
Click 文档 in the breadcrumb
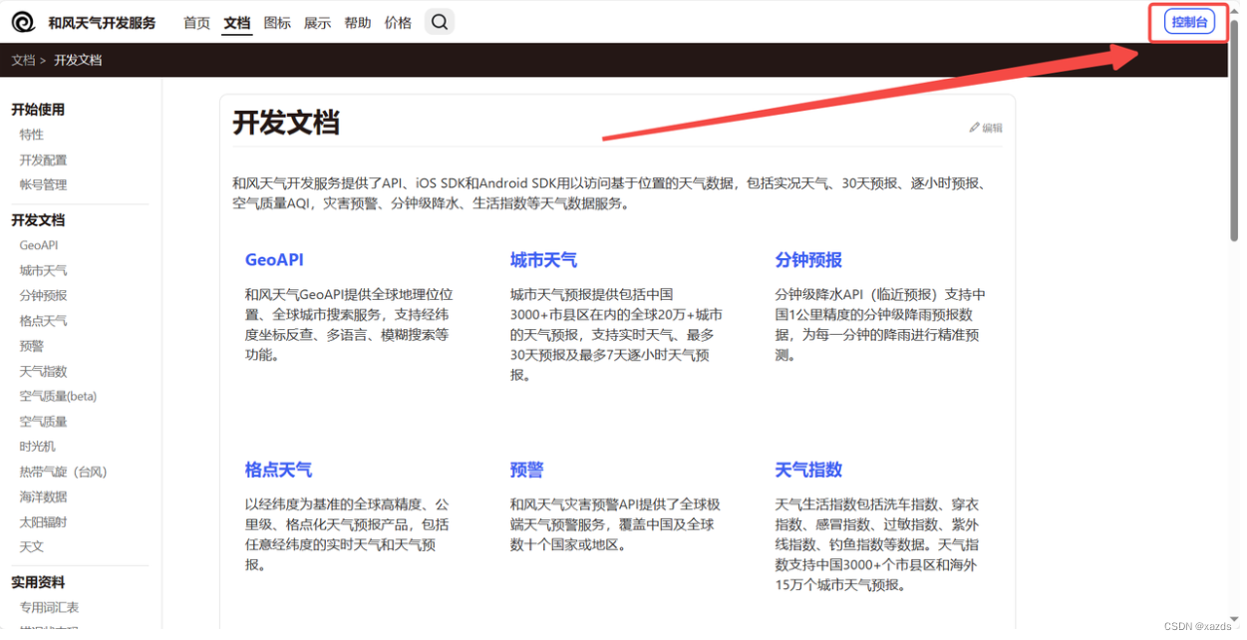23,60
